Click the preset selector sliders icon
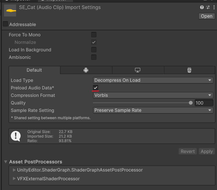 click(208, 7)
